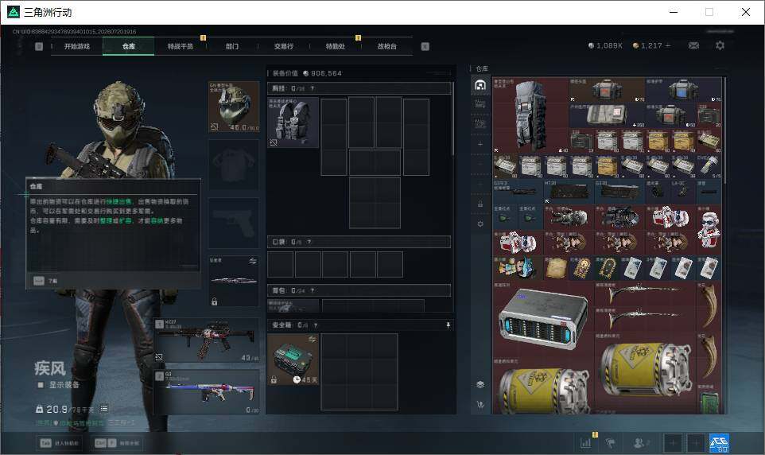Click the stack layers icon in warehouse sidebar
Image resolution: width=765 pixels, height=455 pixels.
pos(480,384)
